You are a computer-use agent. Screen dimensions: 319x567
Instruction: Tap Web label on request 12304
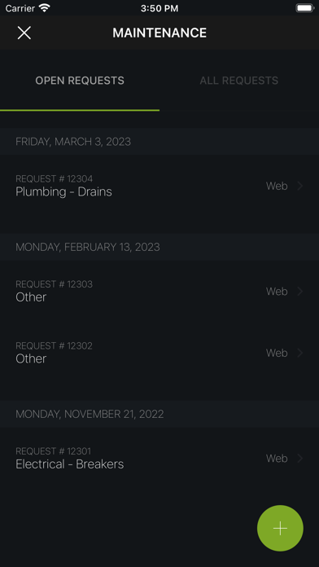pyautogui.click(x=277, y=186)
